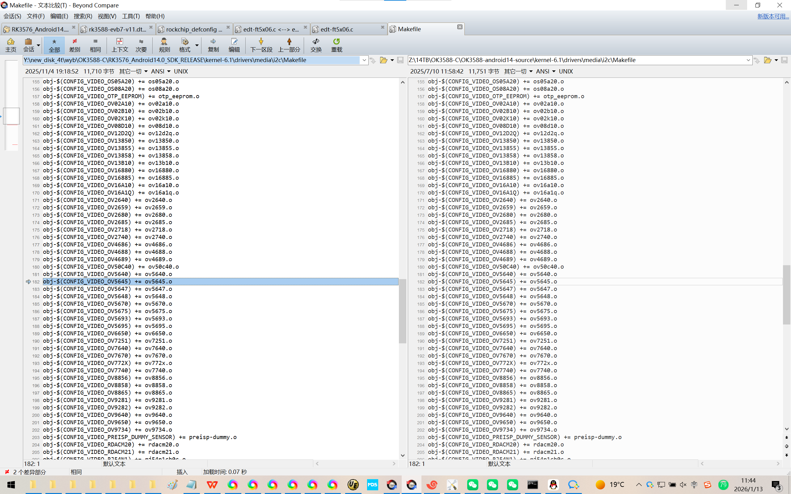Click the Edit (编辑) toolbar icon
The width and height of the screenshot is (791, 494).
point(234,45)
